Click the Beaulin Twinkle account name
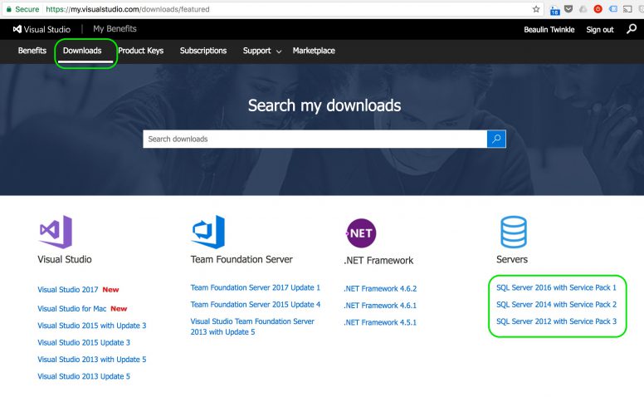 pos(549,30)
